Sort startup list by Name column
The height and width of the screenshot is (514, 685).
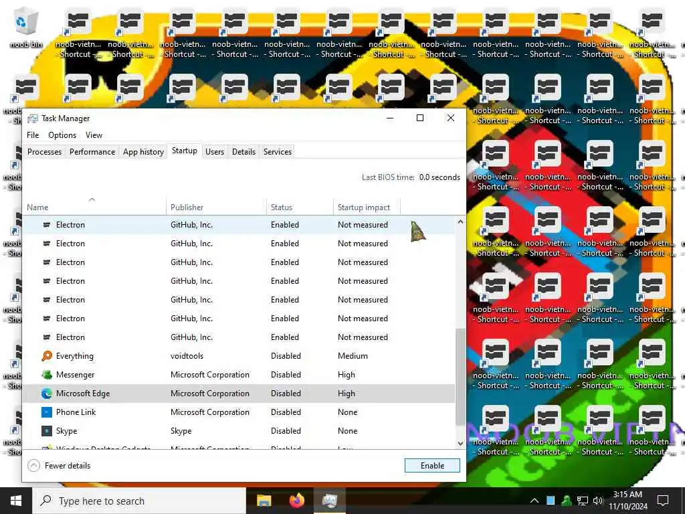coord(94,207)
